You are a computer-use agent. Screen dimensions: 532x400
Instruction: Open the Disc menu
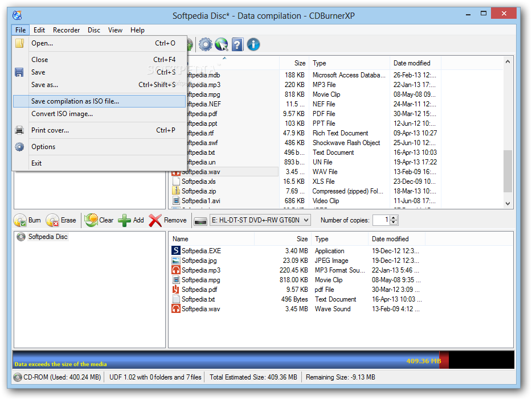pos(93,30)
